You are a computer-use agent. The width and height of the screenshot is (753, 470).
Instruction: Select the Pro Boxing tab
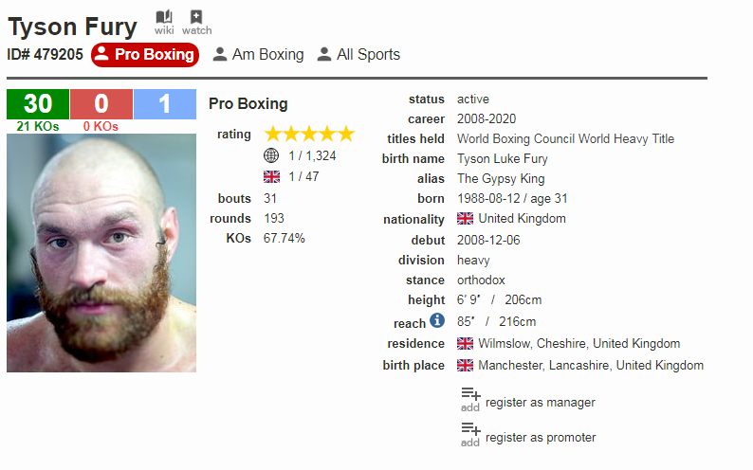tap(145, 55)
